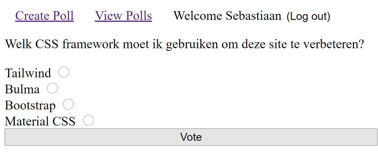Click the username Sebastiaan in header
This screenshot has height=153, width=378.
click(x=253, y=16)
